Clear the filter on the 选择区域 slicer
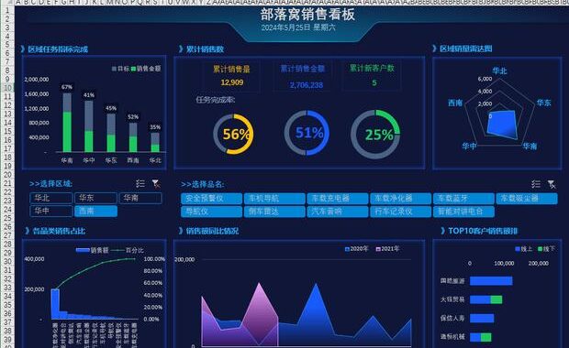This screenshot has height=348, width=569. tap(156, 184)
